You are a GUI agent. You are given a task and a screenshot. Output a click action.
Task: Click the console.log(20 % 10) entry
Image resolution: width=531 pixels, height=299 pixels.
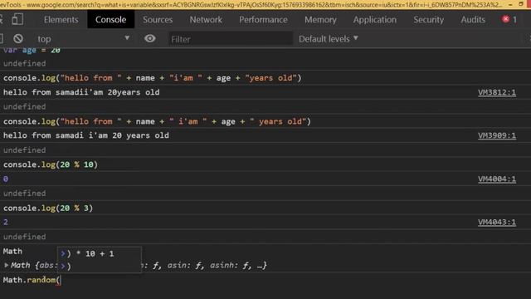[51, 164]
